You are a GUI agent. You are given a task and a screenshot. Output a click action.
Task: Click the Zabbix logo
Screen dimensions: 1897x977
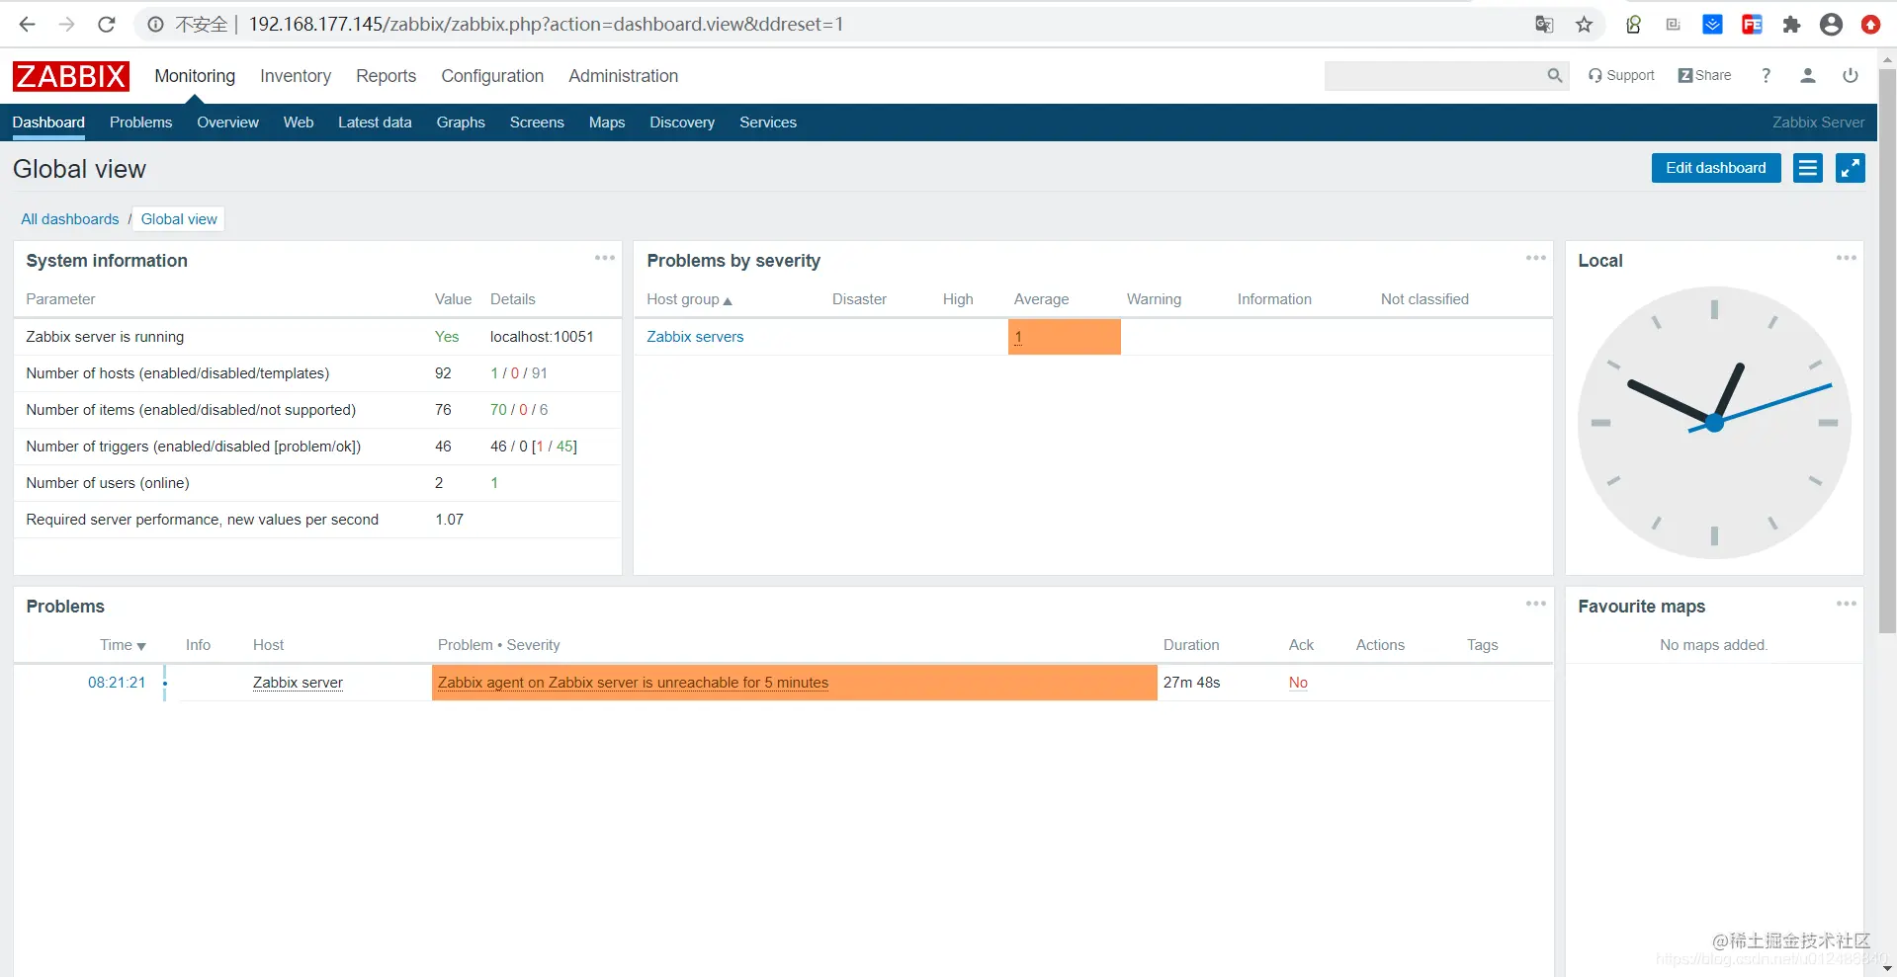[70, 76]
